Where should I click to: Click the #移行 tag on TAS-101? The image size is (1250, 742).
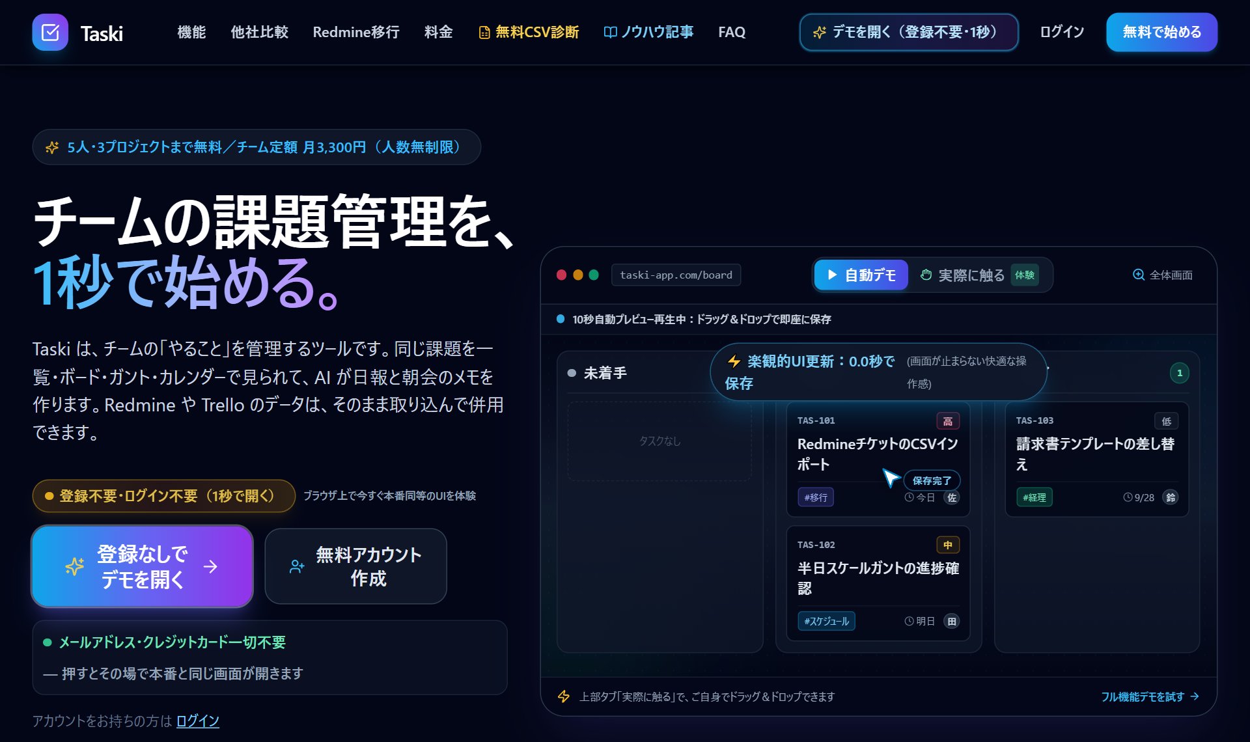(x=815, y=497)
